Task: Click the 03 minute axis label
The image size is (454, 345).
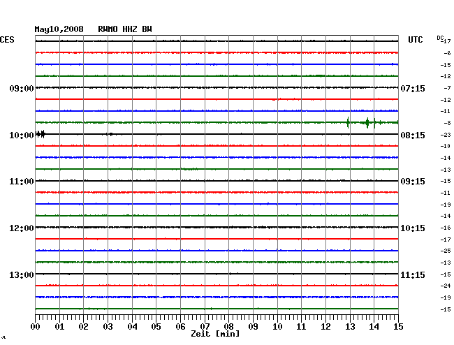Action: (x=108, y=327)
